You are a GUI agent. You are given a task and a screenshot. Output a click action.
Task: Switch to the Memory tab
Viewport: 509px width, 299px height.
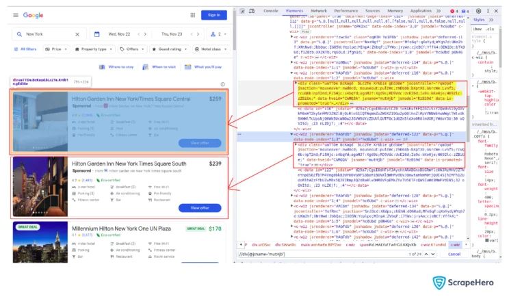(x=395, y=11)
